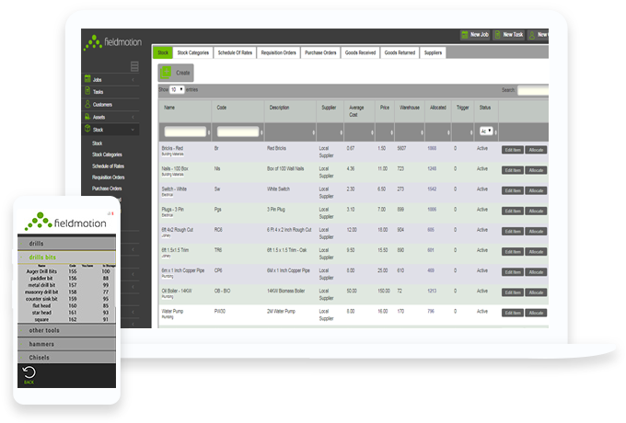
Task: Click the Assets icon in sidebar
Action: (87, 117)
